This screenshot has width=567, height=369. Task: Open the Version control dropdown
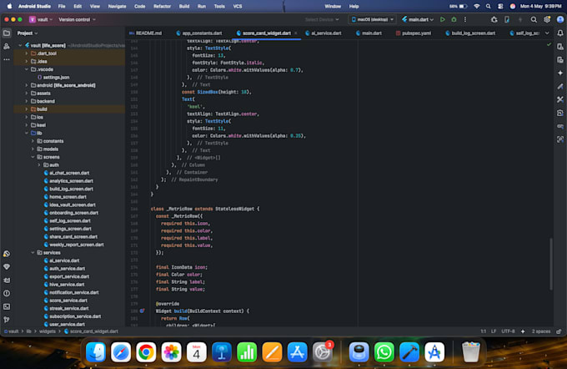(77, 19)
